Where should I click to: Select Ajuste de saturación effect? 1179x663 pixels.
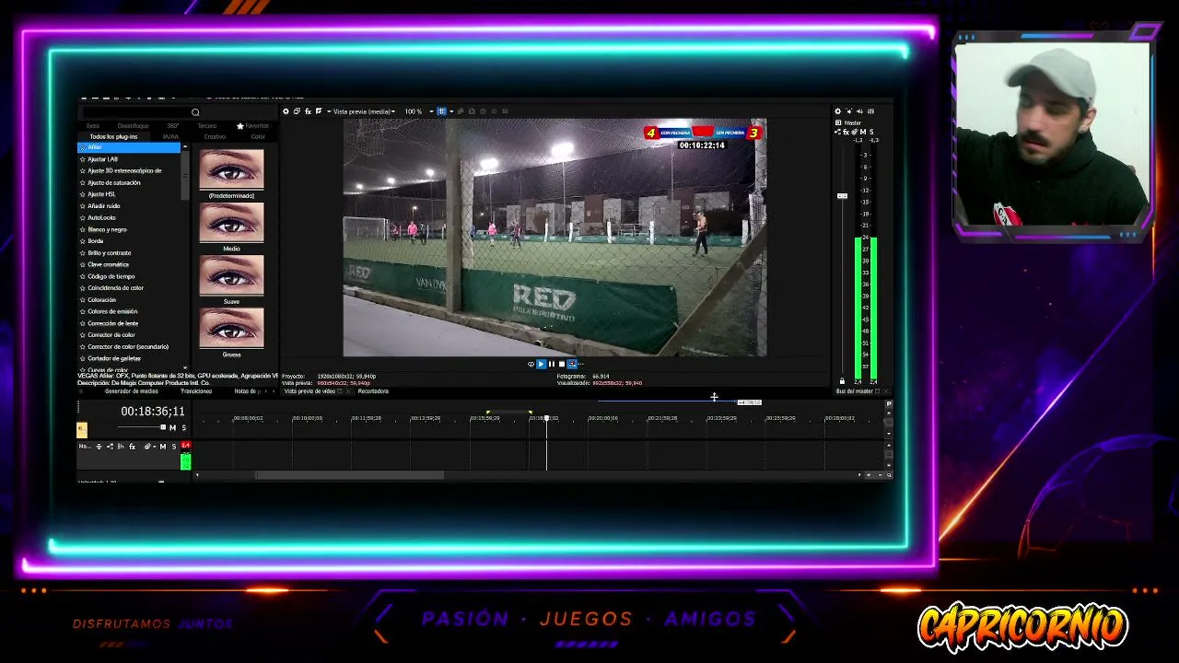point(114,182)
